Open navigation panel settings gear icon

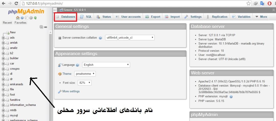click(x=31, y=18)
